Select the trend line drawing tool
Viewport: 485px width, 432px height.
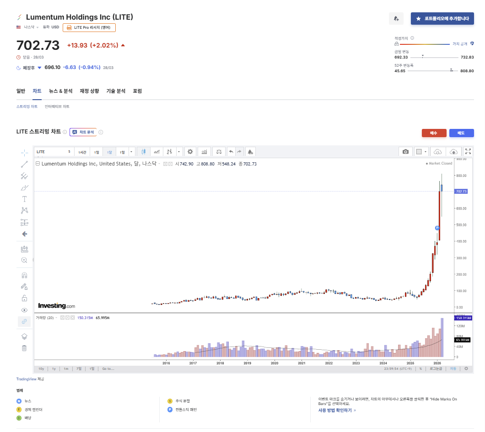24,164
